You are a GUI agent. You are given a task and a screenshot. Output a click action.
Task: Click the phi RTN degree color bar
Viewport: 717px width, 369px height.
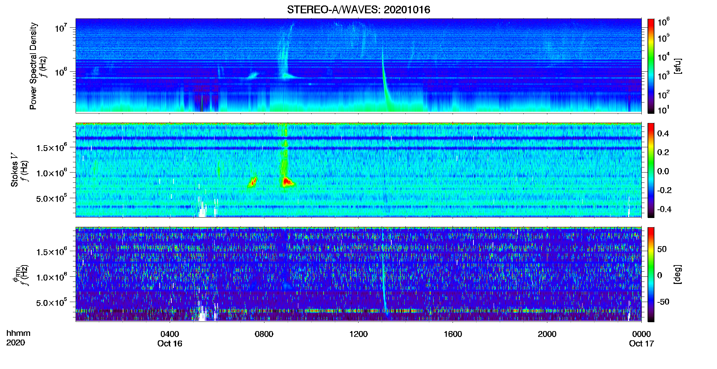[x=651, y=274]
